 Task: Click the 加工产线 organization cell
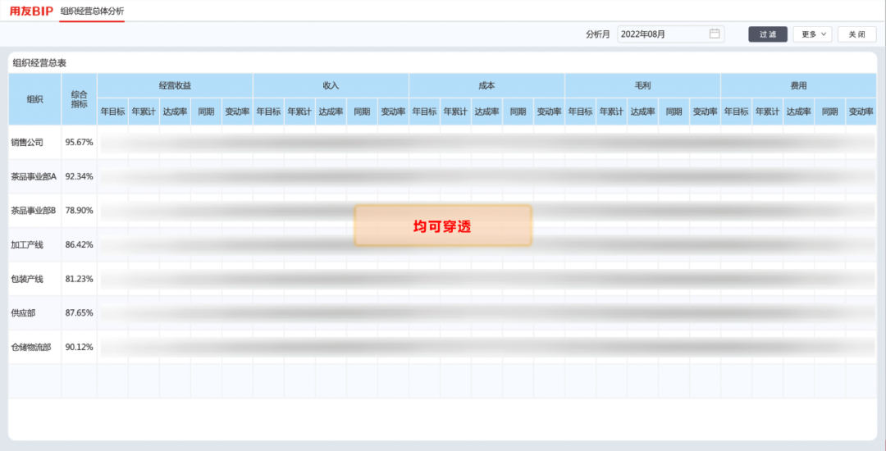click(x=26, y=244)
